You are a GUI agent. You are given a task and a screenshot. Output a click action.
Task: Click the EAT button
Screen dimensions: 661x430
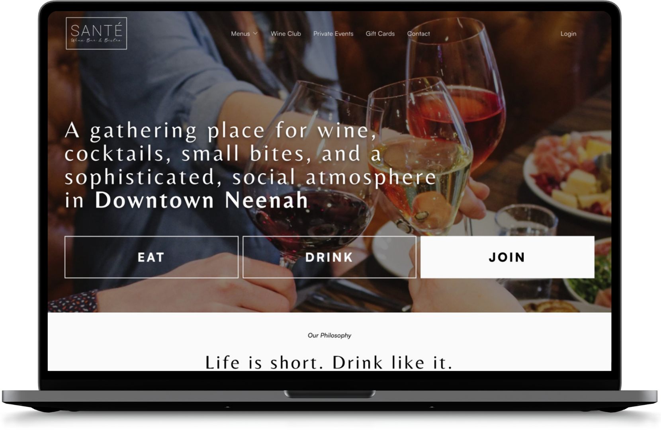(151, 257)
